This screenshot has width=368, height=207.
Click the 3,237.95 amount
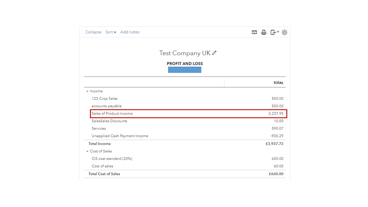[x=276, y=113]
